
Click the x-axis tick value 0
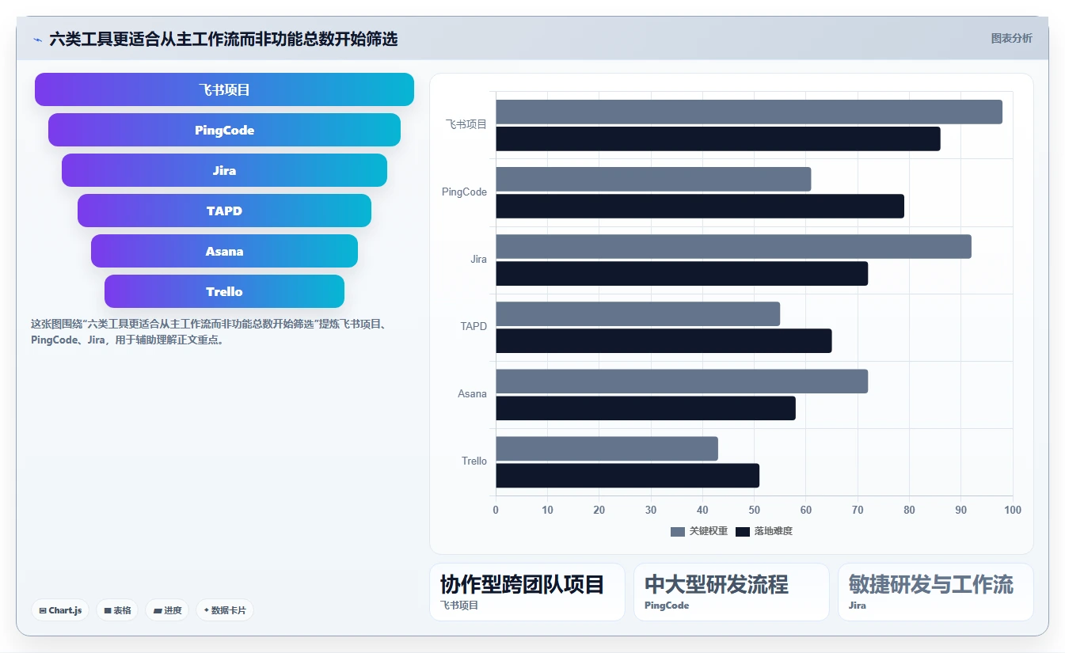point(496,510)
